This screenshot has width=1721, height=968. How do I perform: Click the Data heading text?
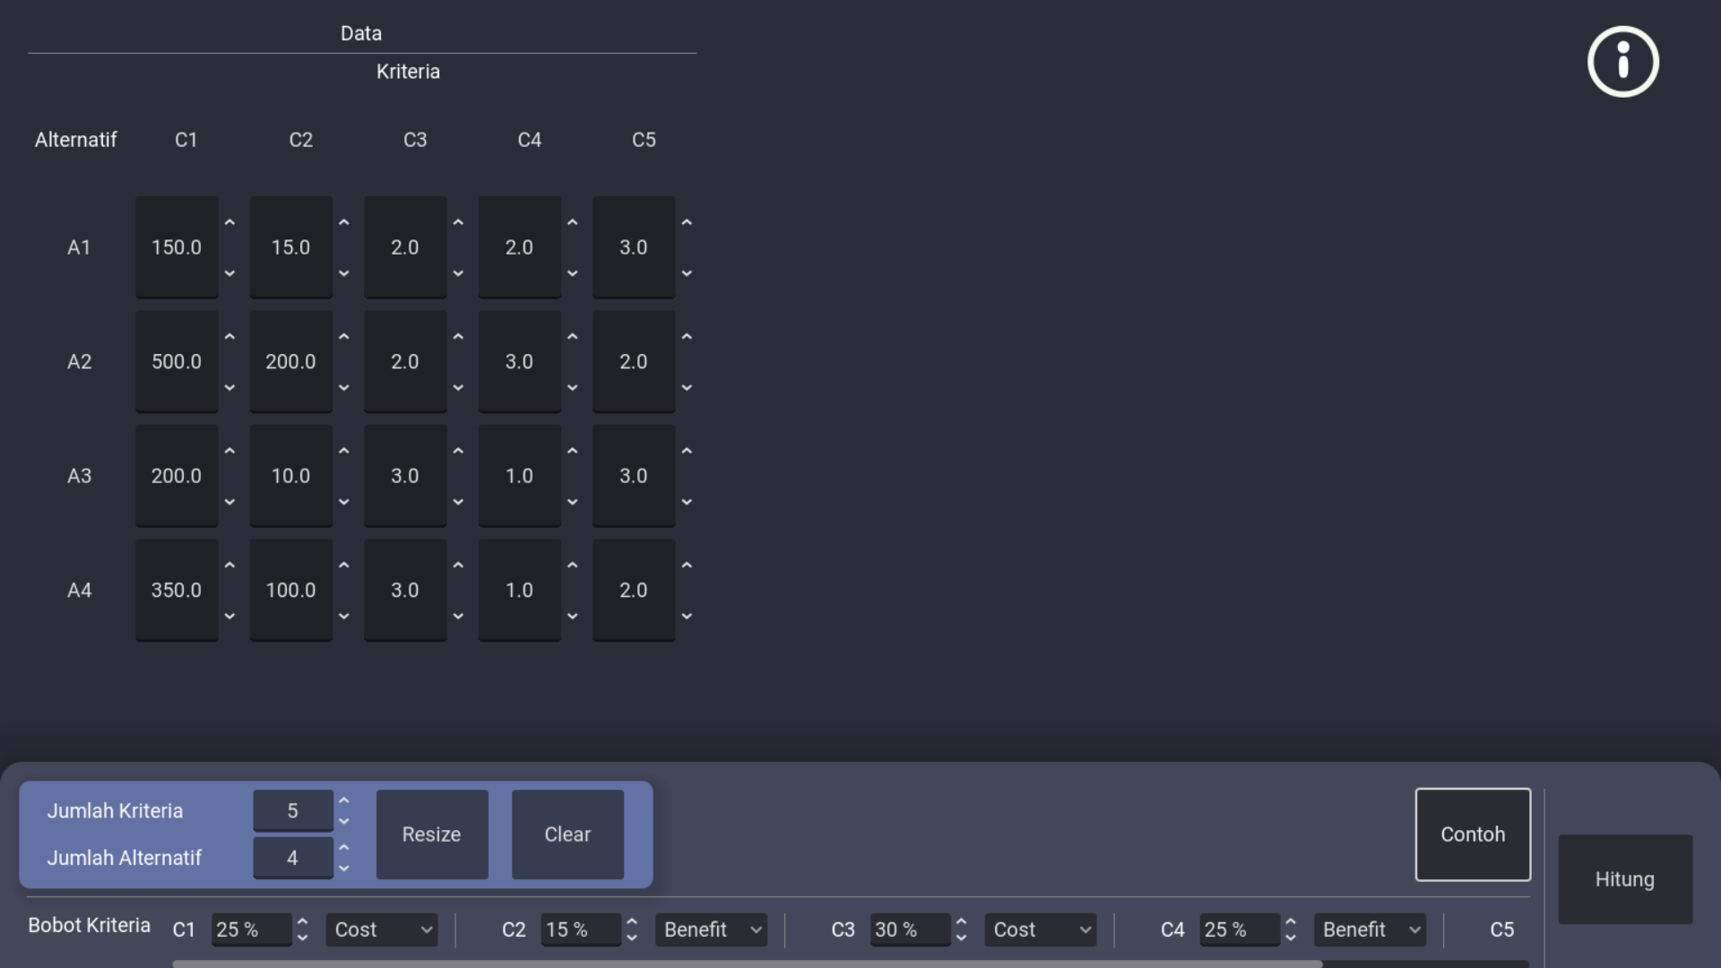(361, 33)
